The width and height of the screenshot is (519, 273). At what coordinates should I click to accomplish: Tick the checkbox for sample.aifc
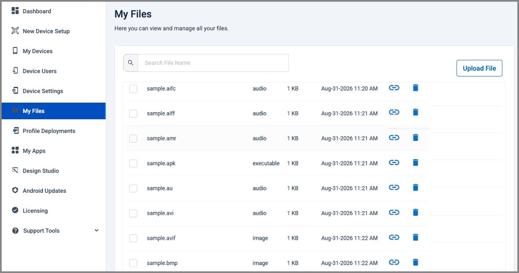pos(133,89)
